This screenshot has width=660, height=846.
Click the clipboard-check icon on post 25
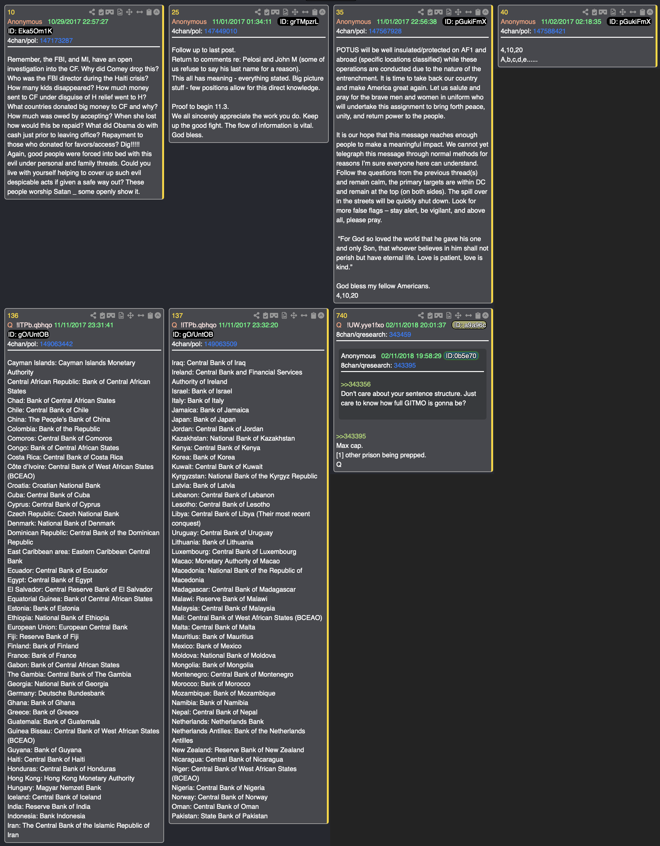pos(267,12)
